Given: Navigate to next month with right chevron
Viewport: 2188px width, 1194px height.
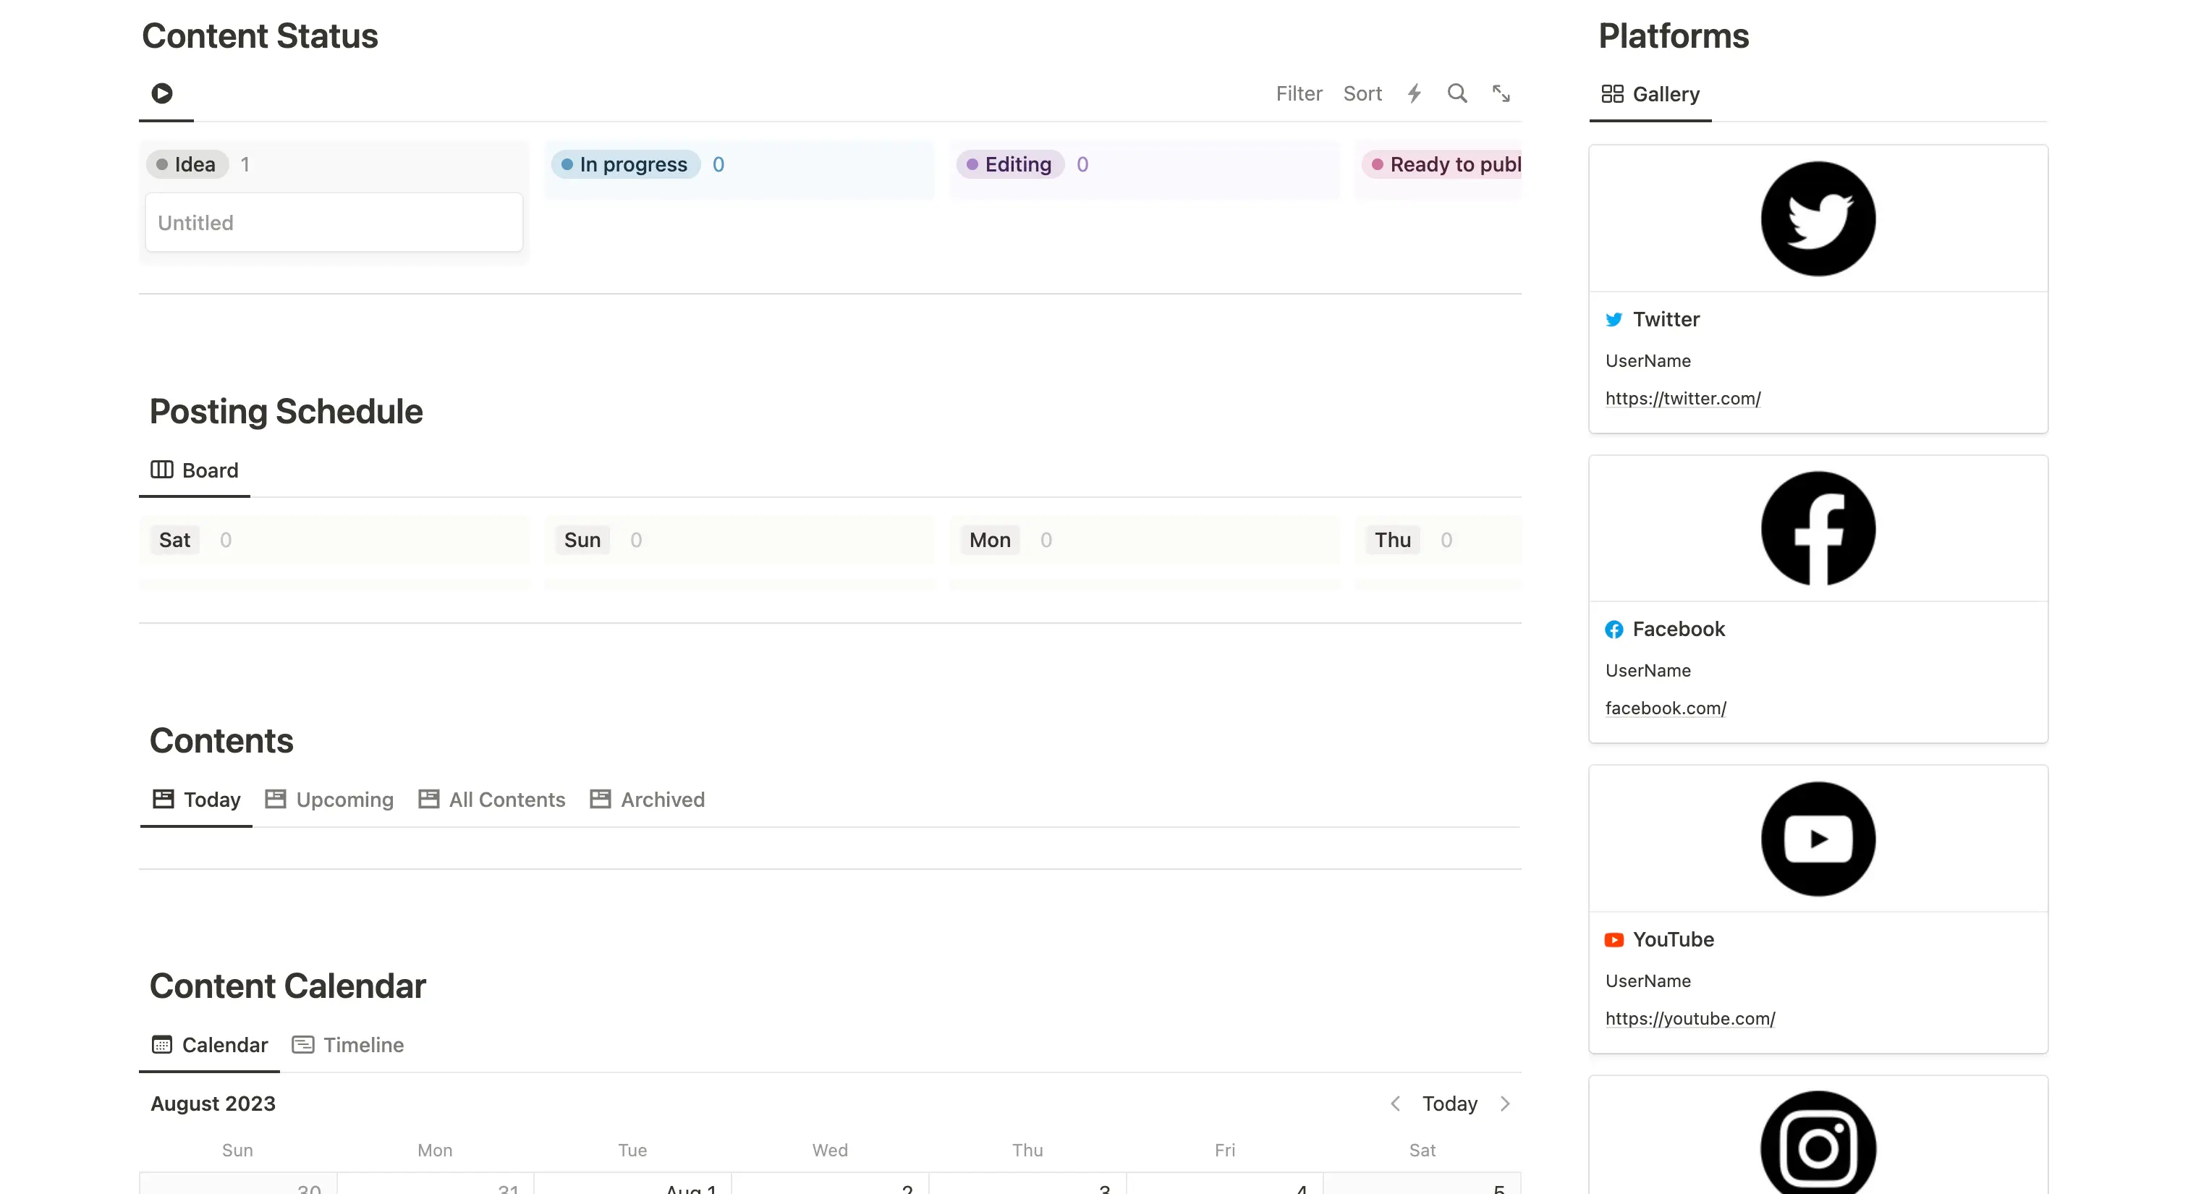Looking at the screenshot, I should tap(1506, 1103).
